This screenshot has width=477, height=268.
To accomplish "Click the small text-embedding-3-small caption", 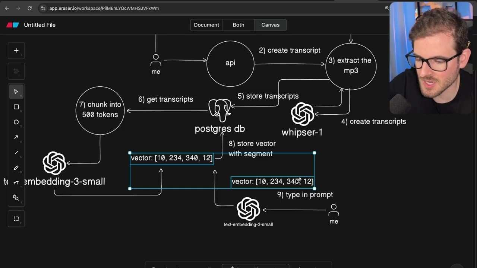I will point(248,224).
